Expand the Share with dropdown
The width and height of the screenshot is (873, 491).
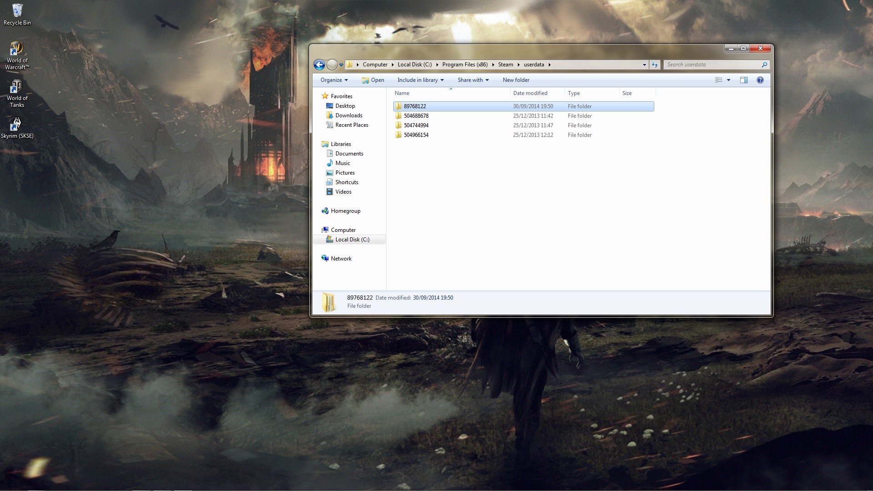coord(473,80)
